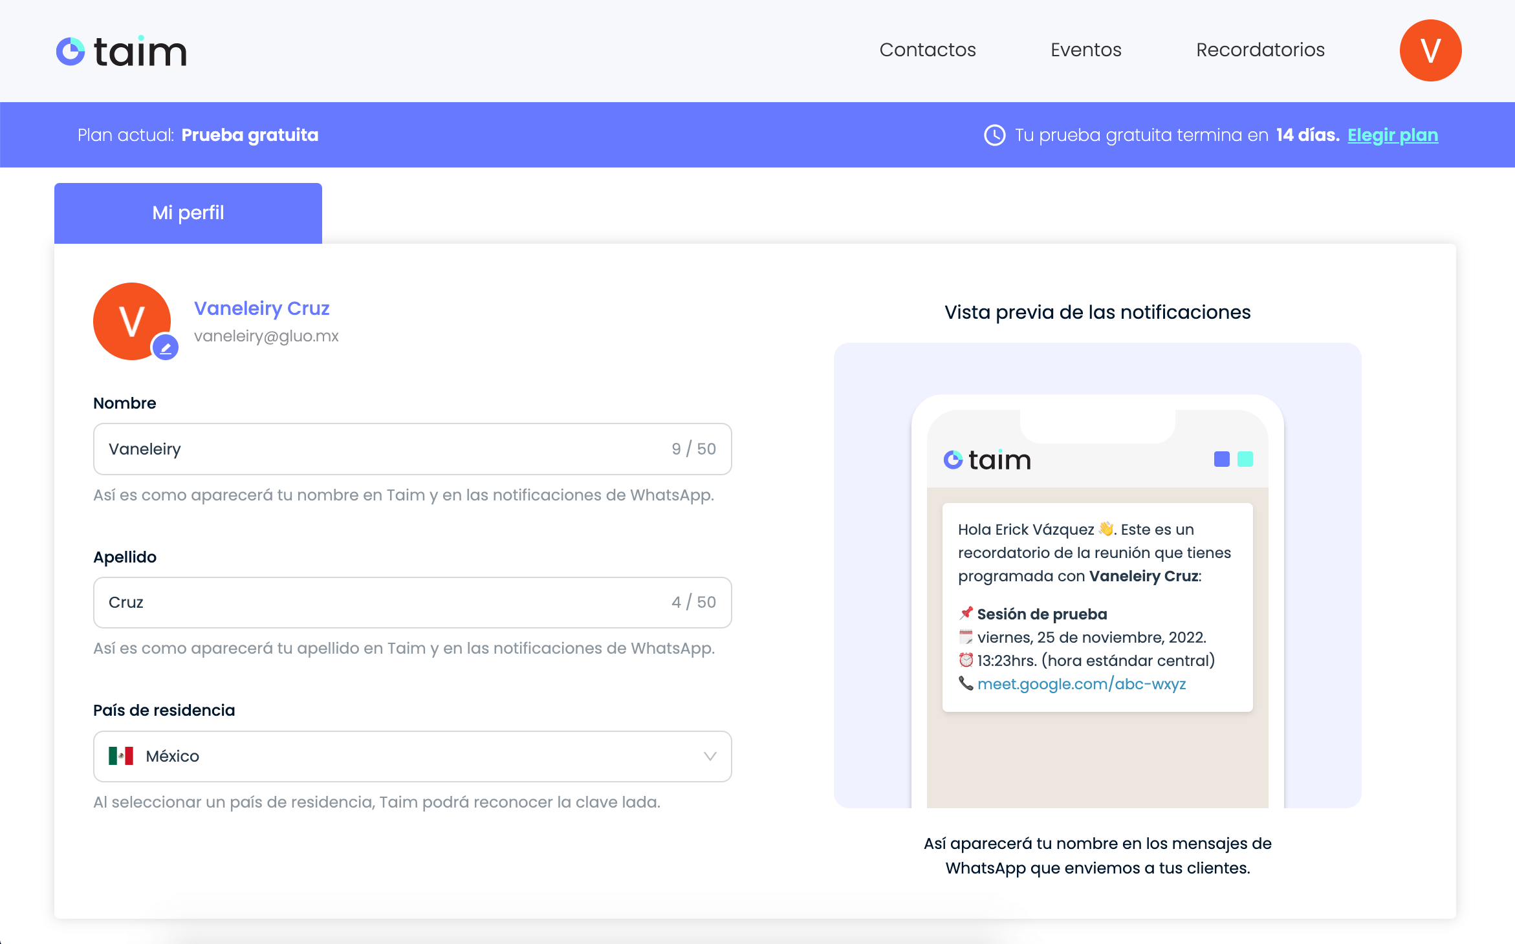
Task: Click the phone icon beside meeting link
Action: (966, 683)
